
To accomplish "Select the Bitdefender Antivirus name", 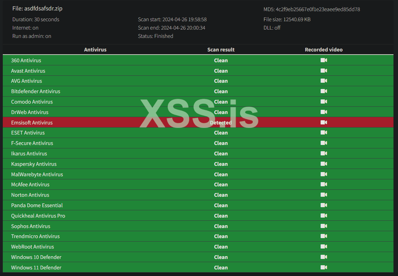I will point(35,91).
